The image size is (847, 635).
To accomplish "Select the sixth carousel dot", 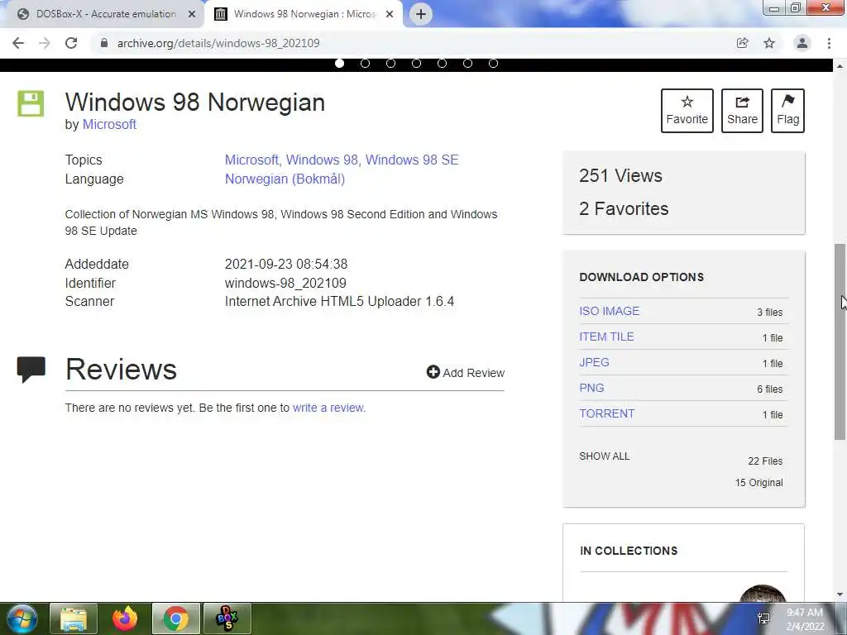I will pyautogui.click(x=468, y=63).
